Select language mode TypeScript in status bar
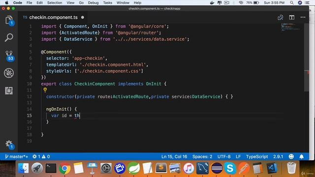The height and width of the screenshot is (177, 315). (257, 156)
